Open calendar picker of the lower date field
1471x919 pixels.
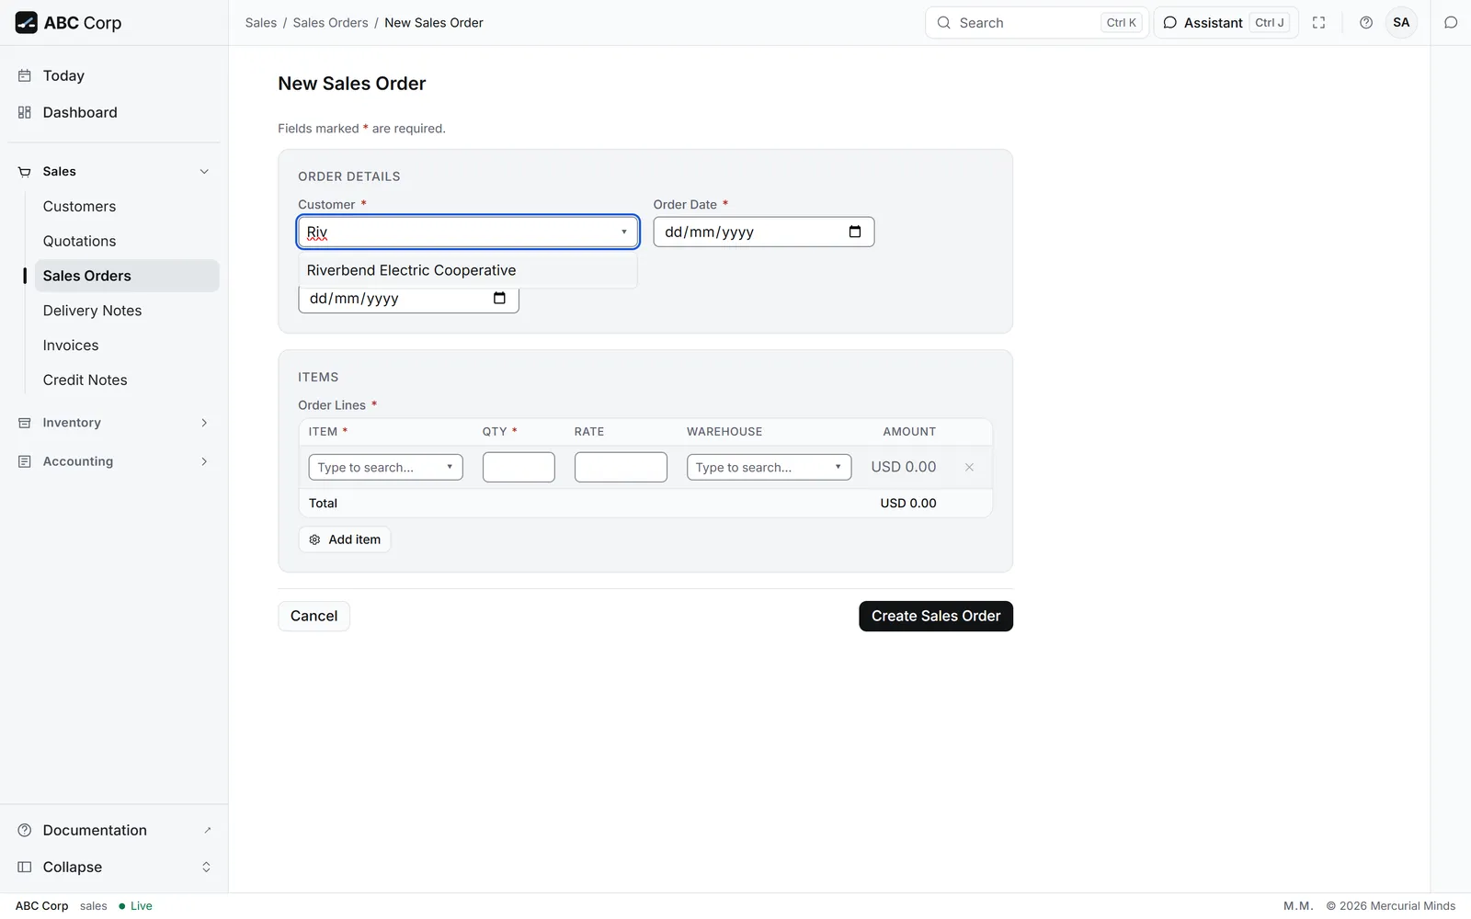[499, 298]
